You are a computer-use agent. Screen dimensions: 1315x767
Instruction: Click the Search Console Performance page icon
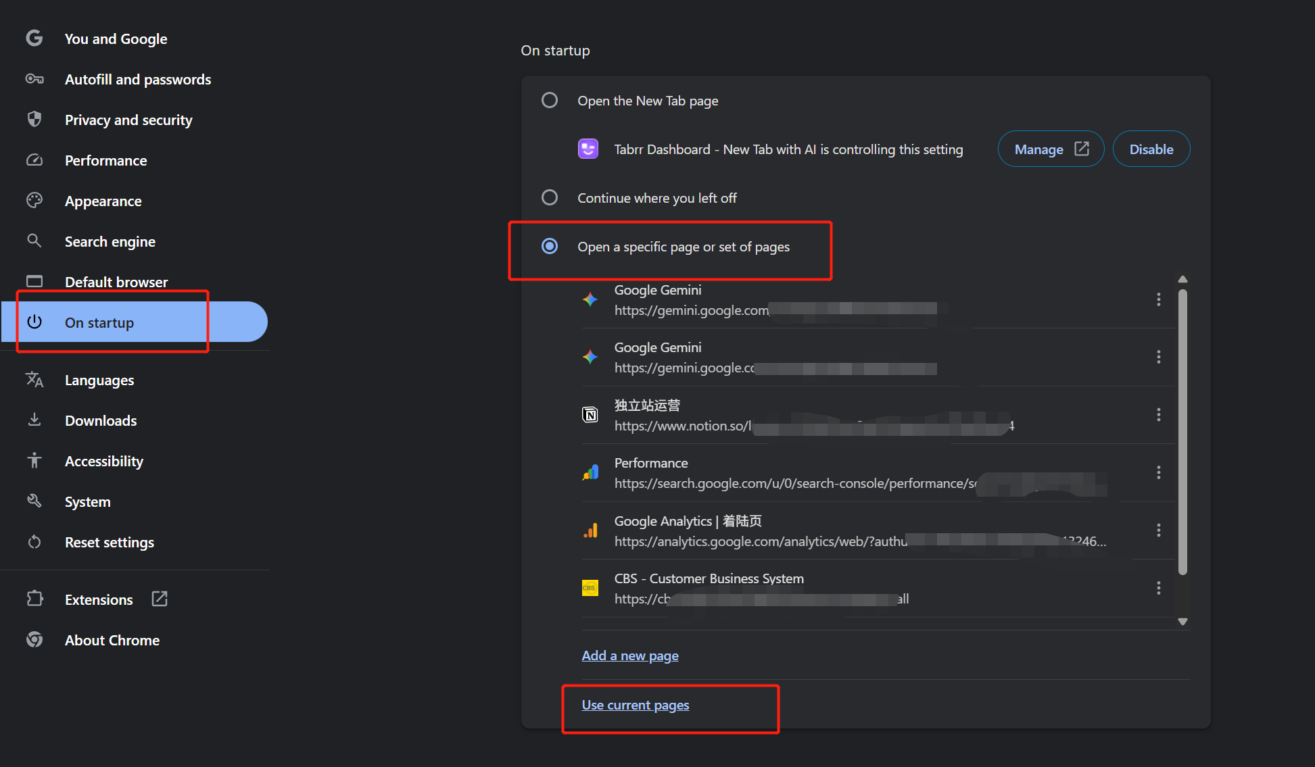click(x=590, y=472)
